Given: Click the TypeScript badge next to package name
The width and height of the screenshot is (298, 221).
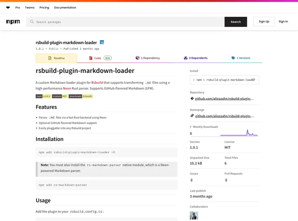Looking at the screenshot, I should (102, 42).
